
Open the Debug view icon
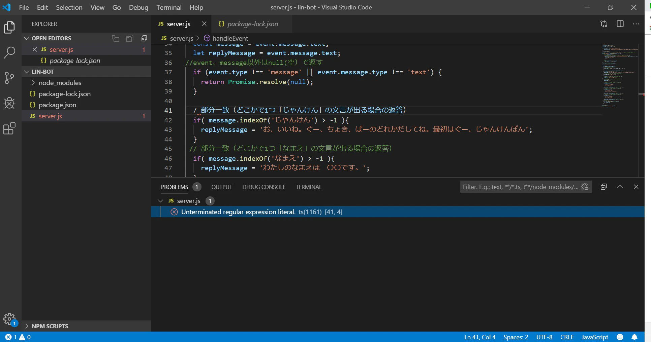coord(9,103)
